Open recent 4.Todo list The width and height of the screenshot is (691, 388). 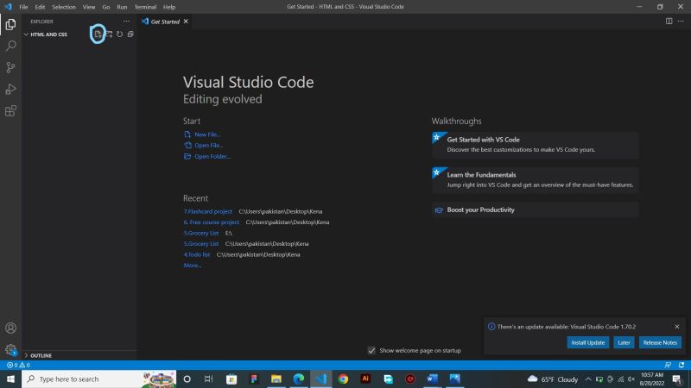point(197,254)
